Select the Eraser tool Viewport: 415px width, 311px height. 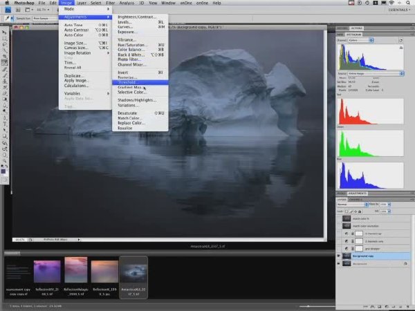[5, 93]
